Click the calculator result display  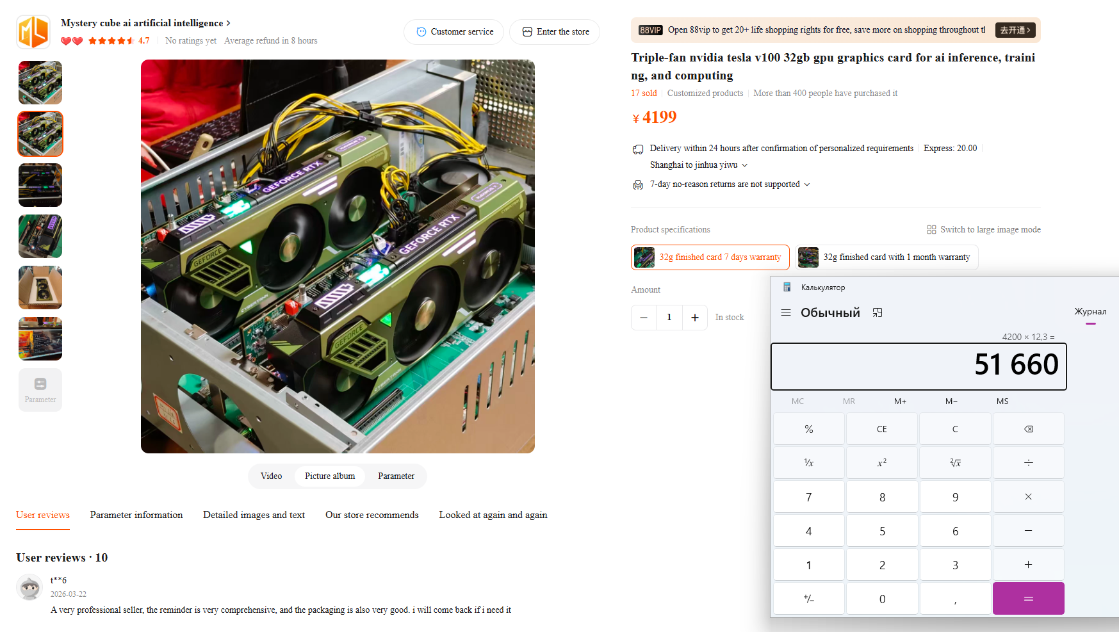click(919, 366)
